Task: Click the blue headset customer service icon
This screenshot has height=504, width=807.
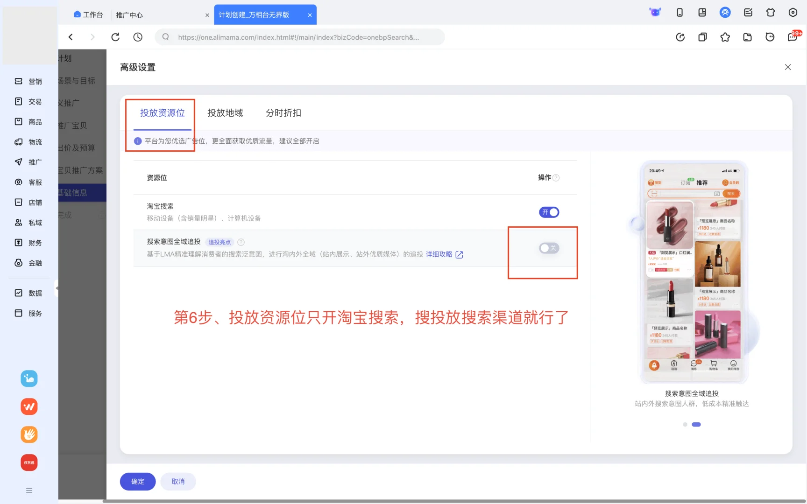Action: pyautogui.click(x=725, y=13)
